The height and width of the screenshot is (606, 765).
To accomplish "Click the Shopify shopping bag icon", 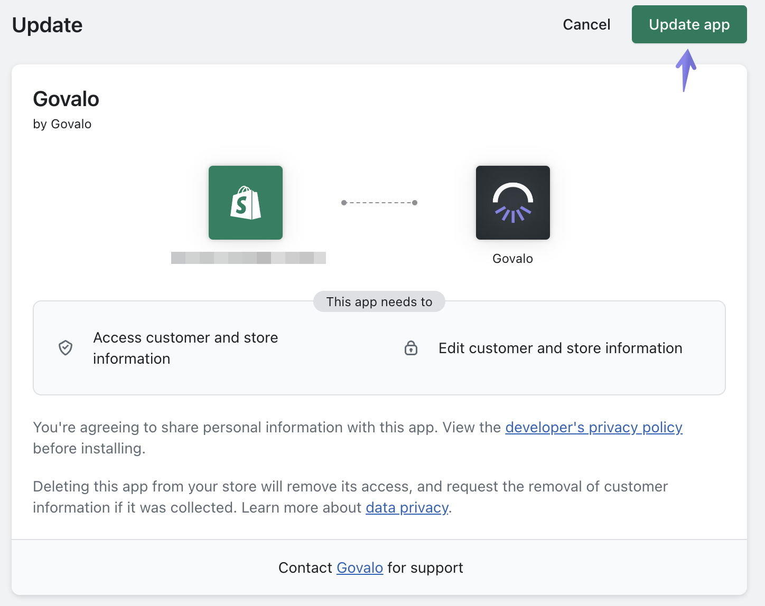I will click(x=246, y=203).
